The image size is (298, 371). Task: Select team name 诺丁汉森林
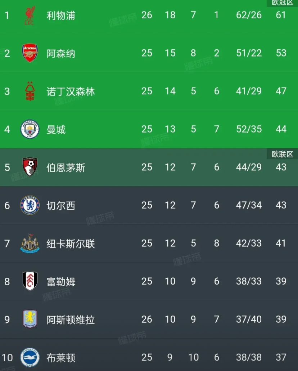(71, 91)
